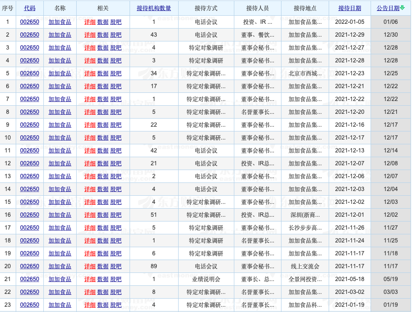Select 北京市西城... location cell
This screenshot has height=312, width=412.
[305, 73]
